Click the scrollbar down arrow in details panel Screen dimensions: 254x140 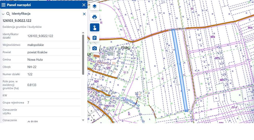(x=83, y=120)
